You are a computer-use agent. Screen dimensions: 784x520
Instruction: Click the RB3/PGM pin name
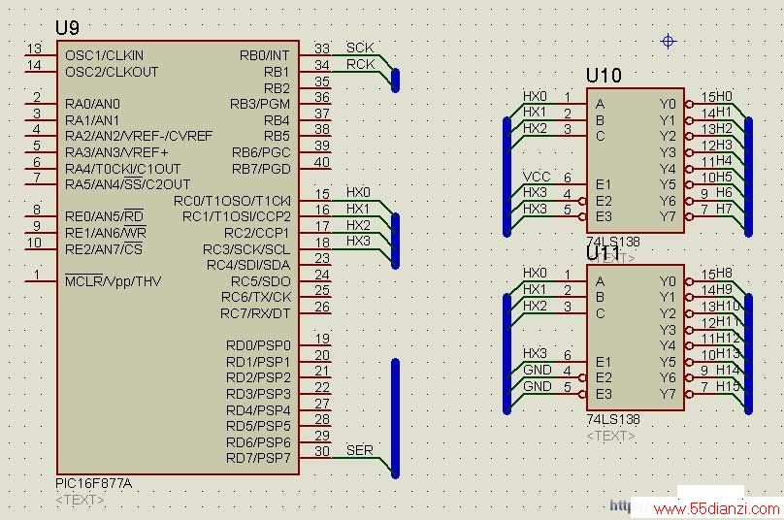pyautogui.click(x=260, y=104)
